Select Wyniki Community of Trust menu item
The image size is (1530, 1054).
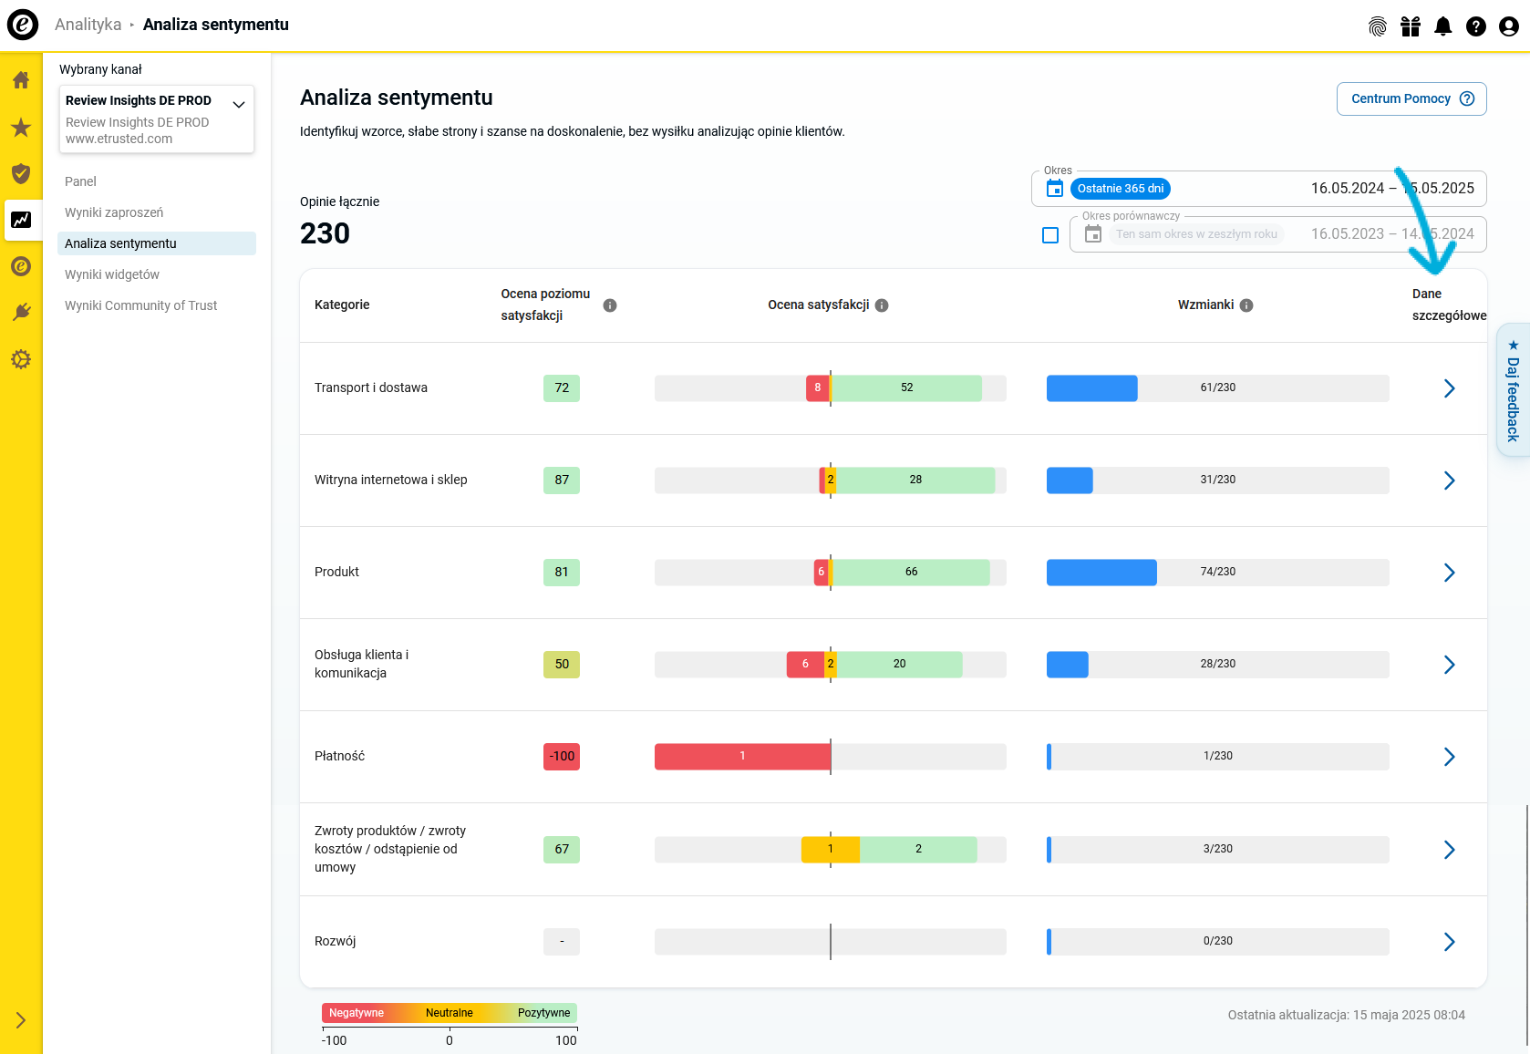[140, 305]
